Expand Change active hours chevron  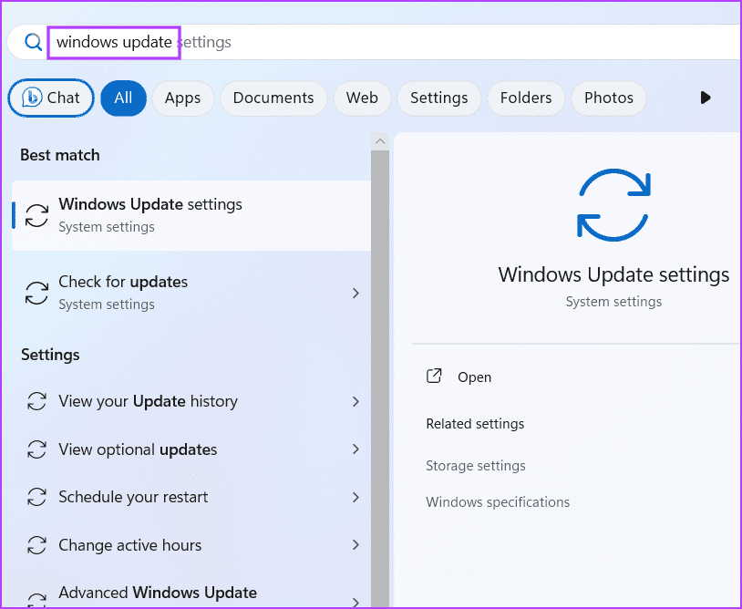[x=356, y=545]
